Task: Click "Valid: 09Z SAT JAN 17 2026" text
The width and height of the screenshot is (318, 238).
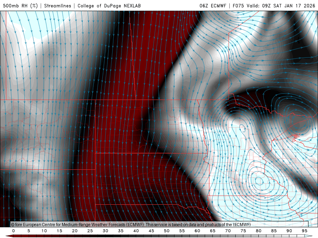Action: [281, 6]
